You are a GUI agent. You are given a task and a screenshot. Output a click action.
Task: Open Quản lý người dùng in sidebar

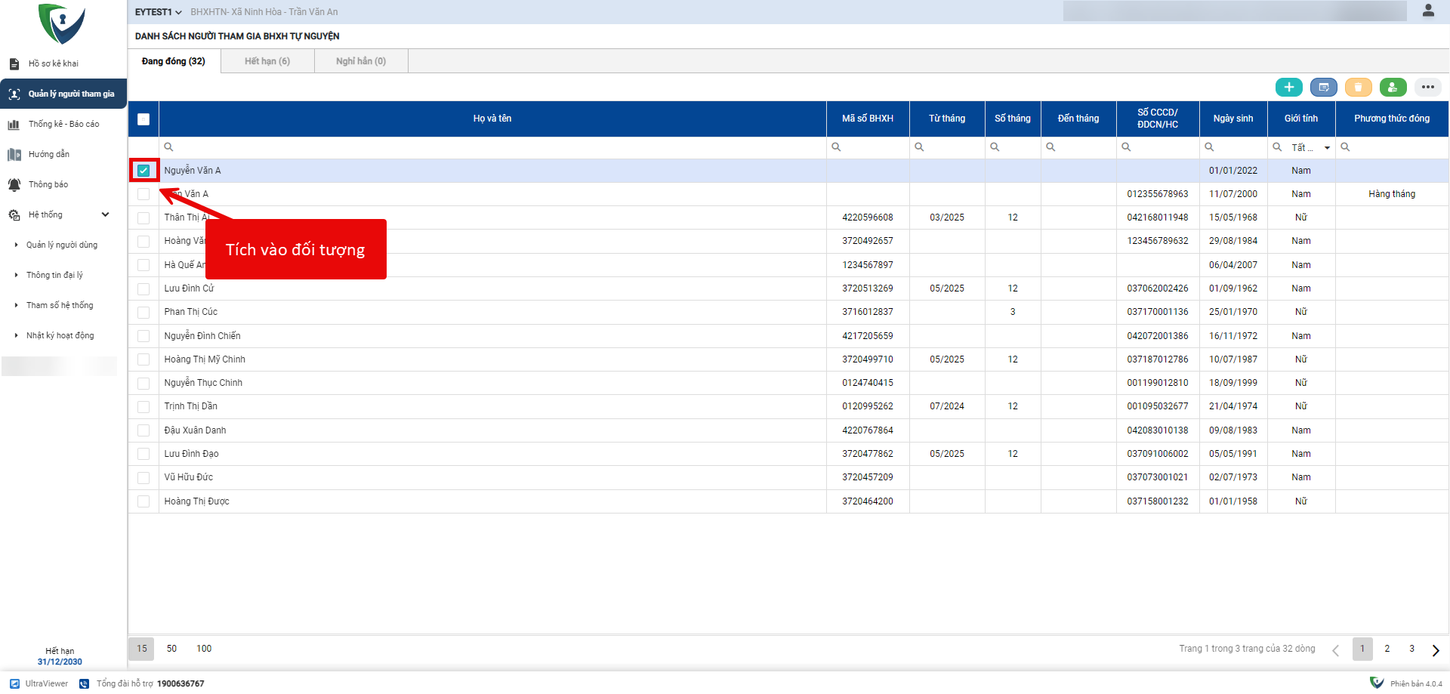pyautogui.click(x=61, y=245)
